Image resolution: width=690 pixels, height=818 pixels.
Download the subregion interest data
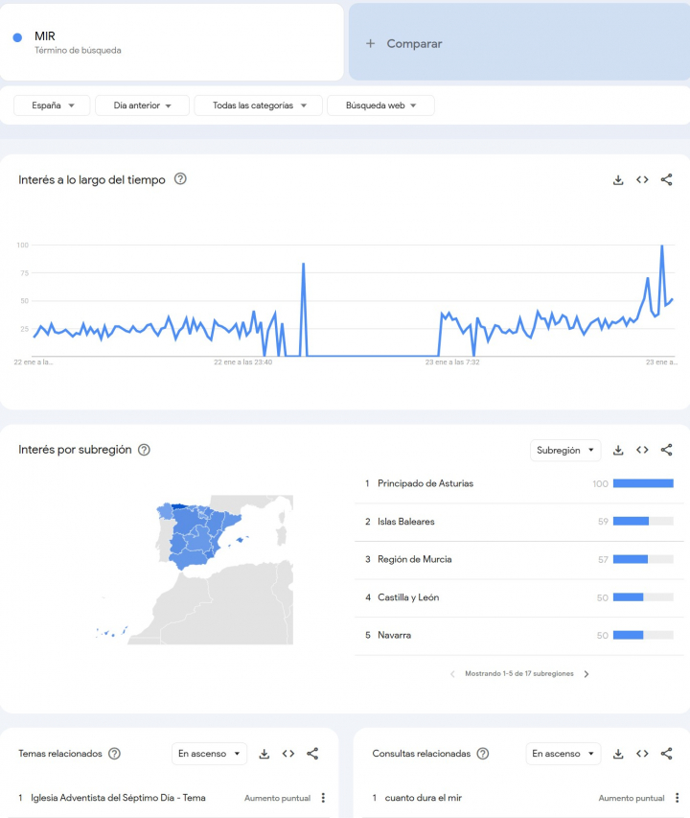click(x=618, y=450)
